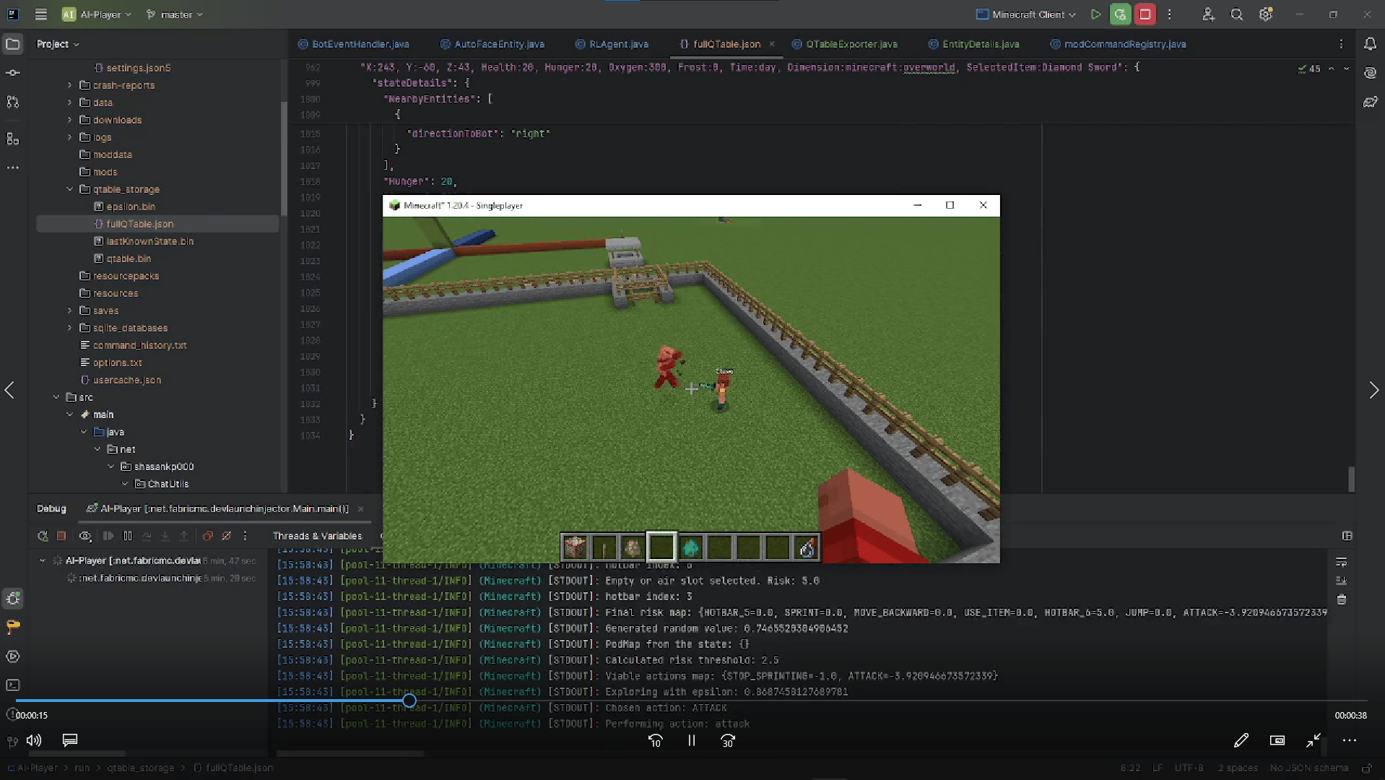This screenshot has height=780, width=1385.
Task: Click the Mute Breakpoints icon
Action: click(x=227, y=536)
